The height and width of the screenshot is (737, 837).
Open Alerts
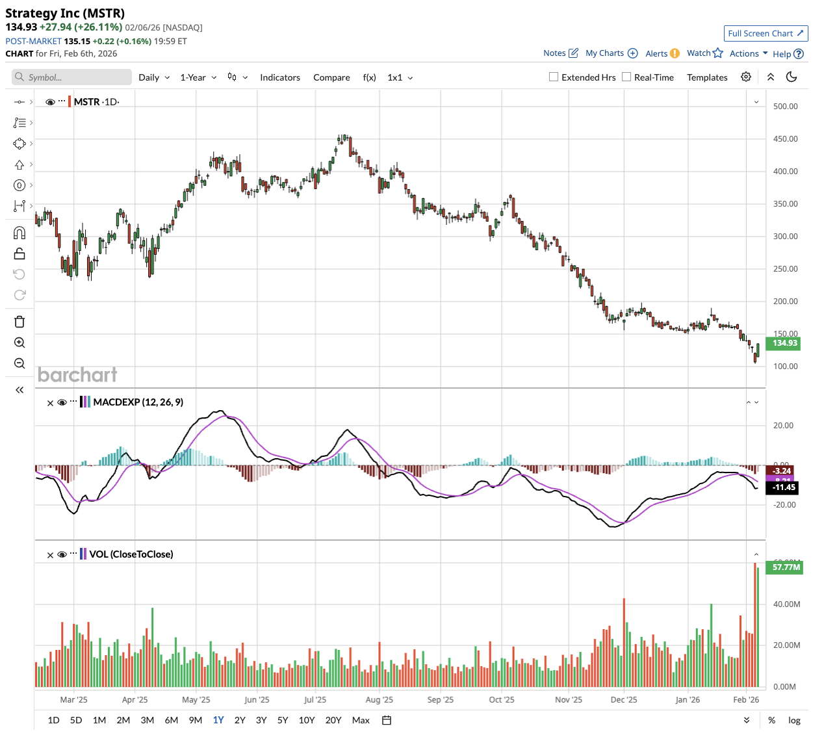coord(662,53)
